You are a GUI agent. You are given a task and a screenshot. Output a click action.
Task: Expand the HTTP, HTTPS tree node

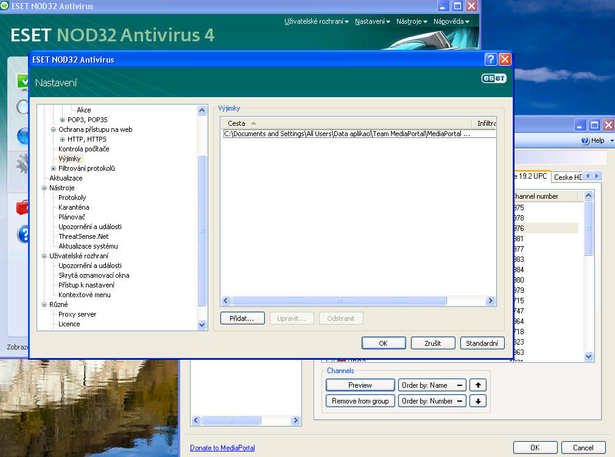tap(62, 139)
